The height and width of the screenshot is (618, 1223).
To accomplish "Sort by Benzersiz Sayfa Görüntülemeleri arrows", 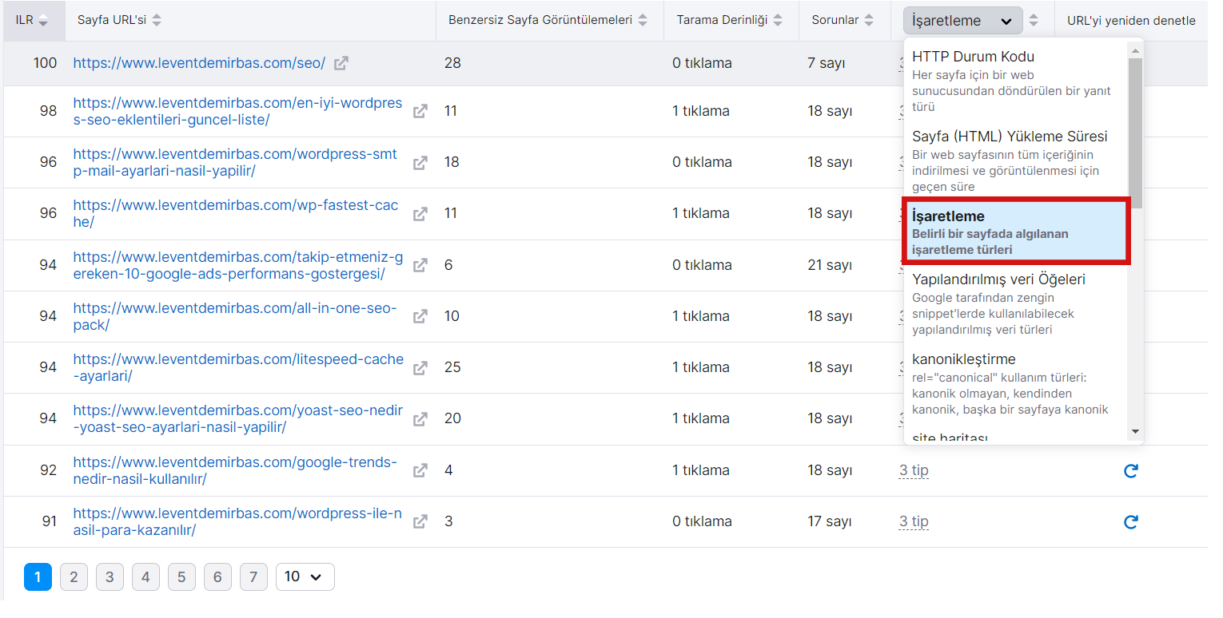I will [x=643, y=21].
